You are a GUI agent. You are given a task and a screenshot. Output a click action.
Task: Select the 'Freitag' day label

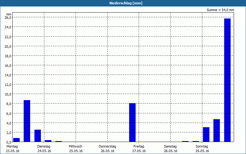point(139,147)
